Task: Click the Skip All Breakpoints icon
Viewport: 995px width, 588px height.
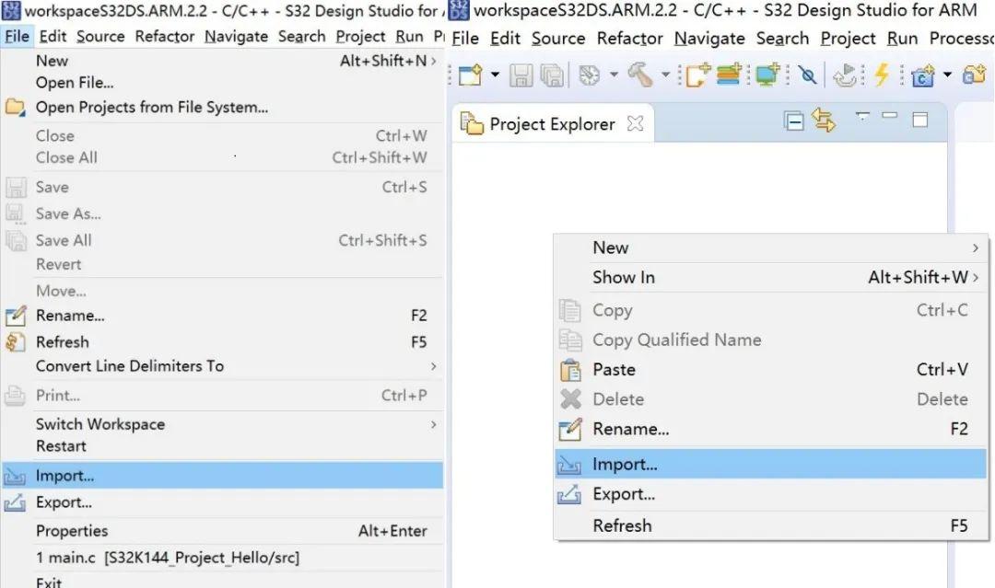Action: pyautogui.click(x=808, y=75)
